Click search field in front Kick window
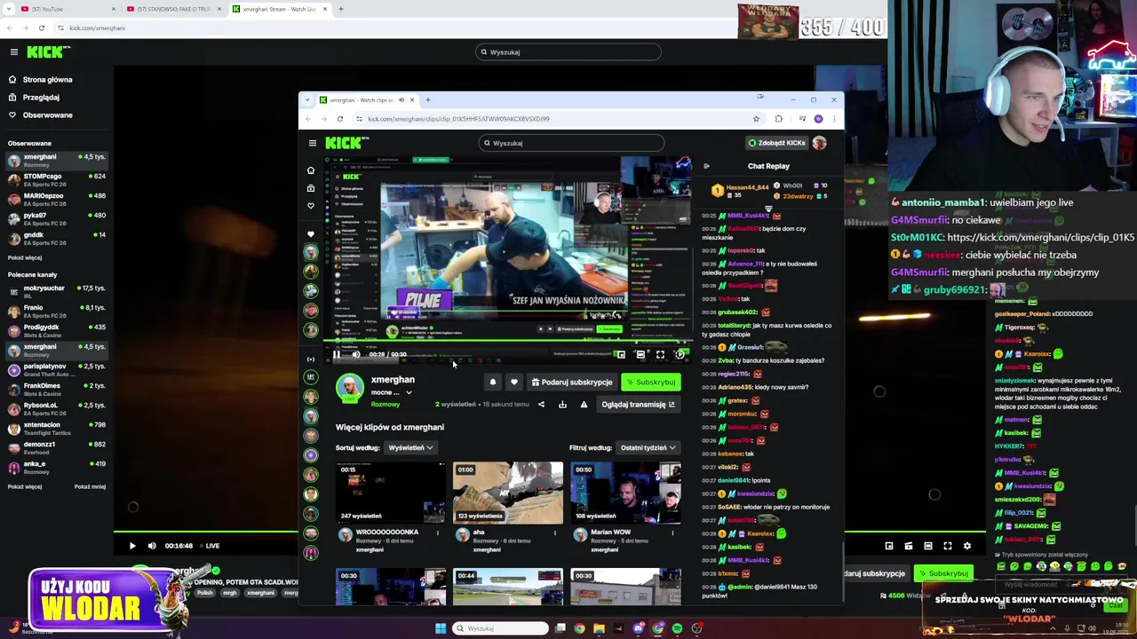The height and width of the screenshot is (639, 1137). coord(570,143)
